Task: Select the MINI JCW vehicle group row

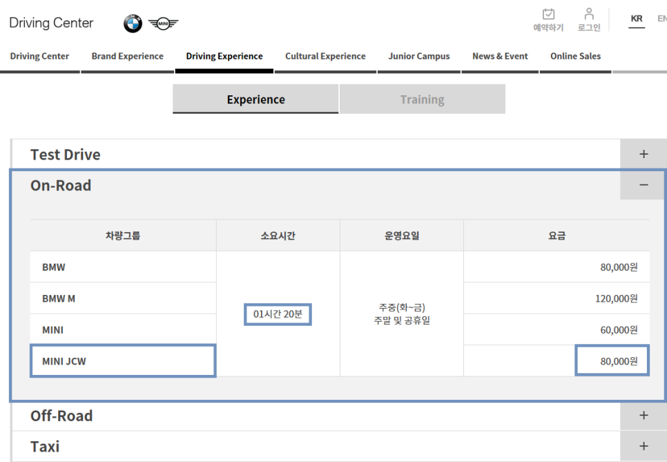Action: (123, 361)
